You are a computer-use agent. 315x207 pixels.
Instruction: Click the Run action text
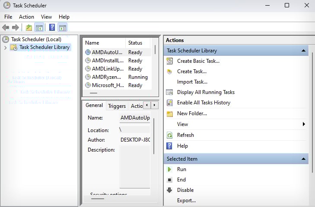(x=181, y=169)
